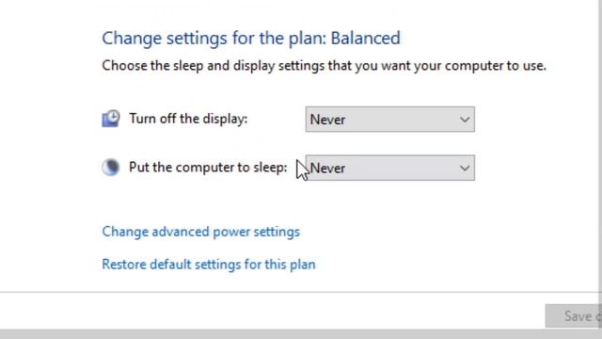602x339 pixels.
Task: Open Change advanced power settings
Action: coord(200,232)
